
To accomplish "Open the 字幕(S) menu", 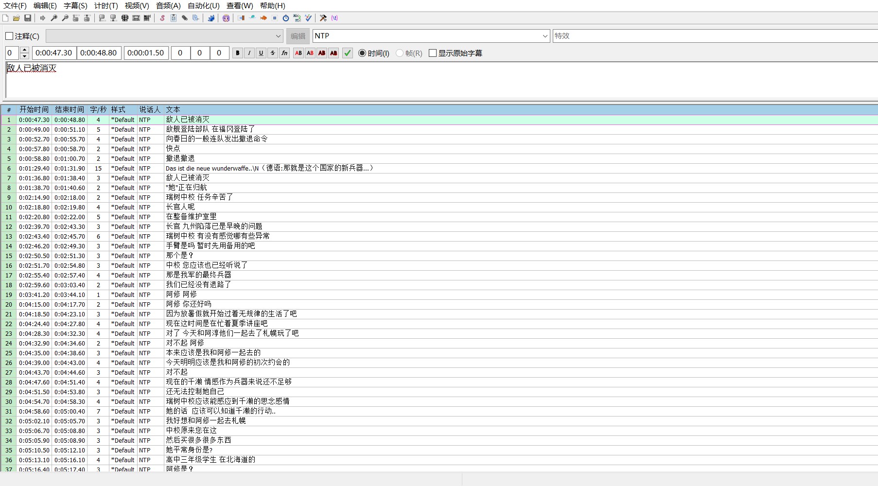I will point(75,6).
